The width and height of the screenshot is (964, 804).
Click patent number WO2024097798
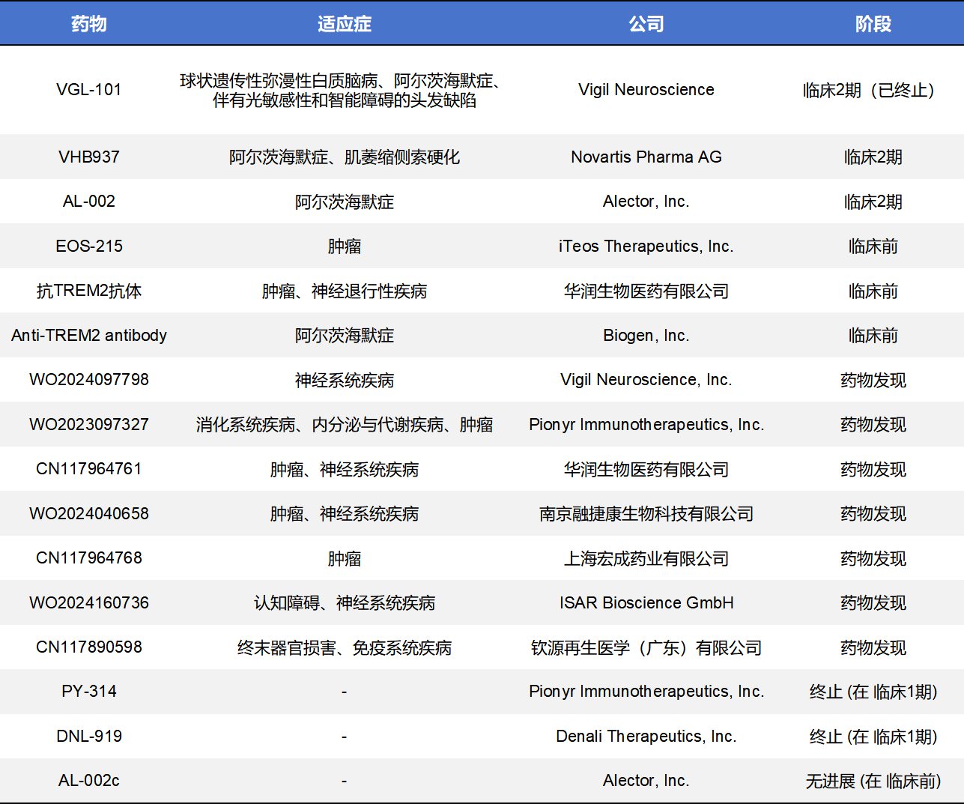pos(89,379)
